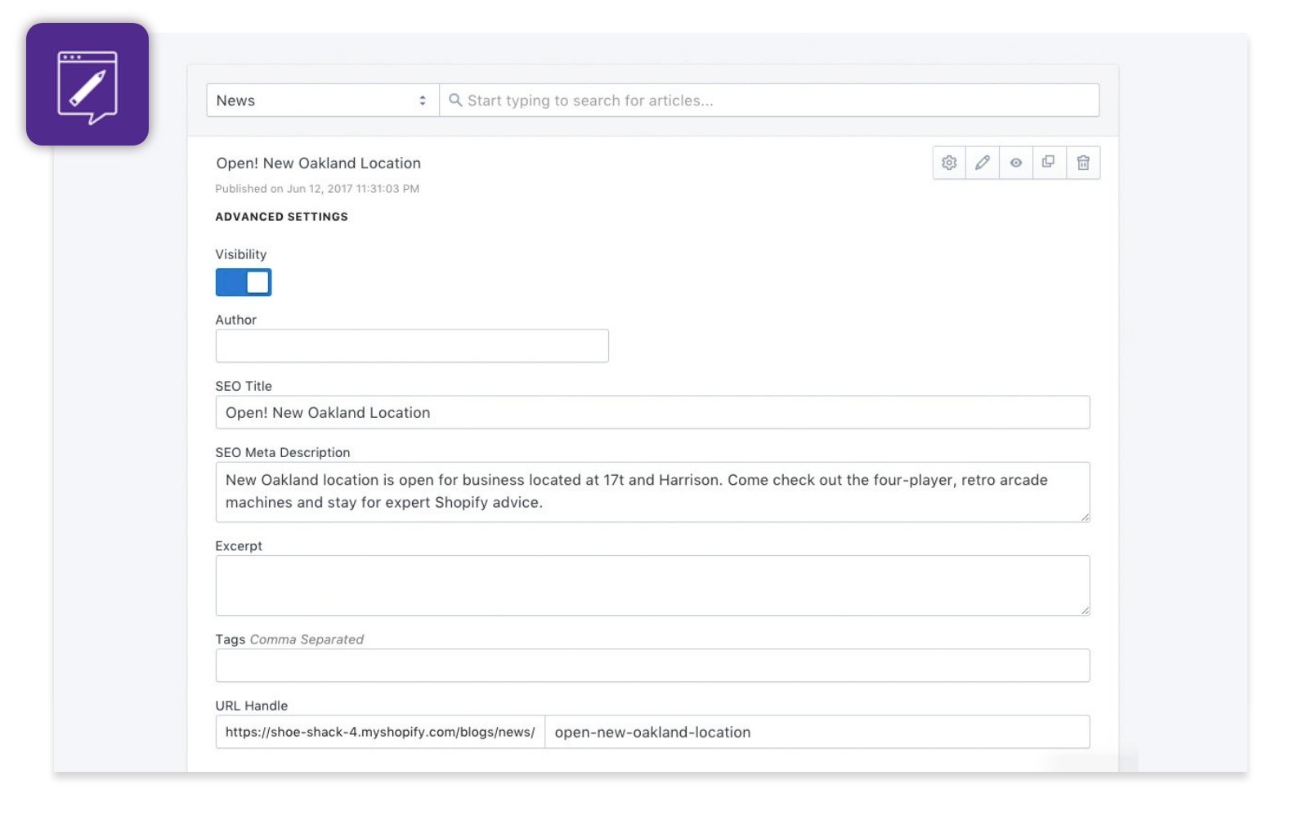Open the News blog dropdown
The width and height of the screenshot is (1303, 825).
(x=323, y=101)
